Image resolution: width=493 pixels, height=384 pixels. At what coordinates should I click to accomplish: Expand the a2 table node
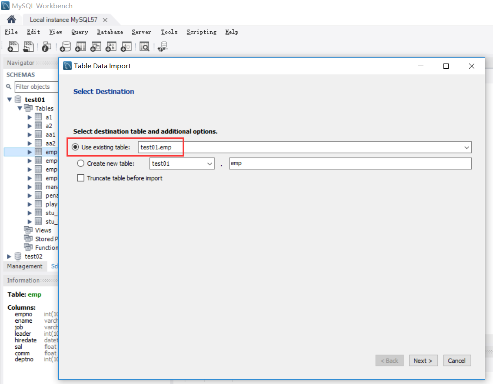30,126
